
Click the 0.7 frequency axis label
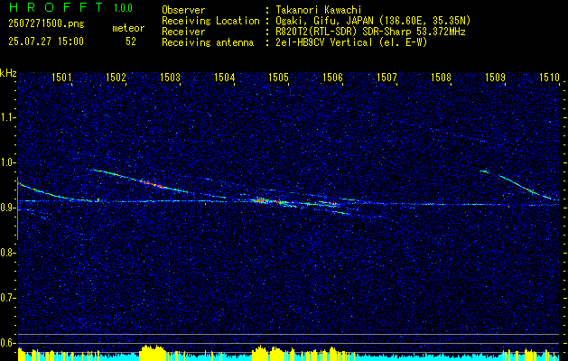[x=7, y=298]
